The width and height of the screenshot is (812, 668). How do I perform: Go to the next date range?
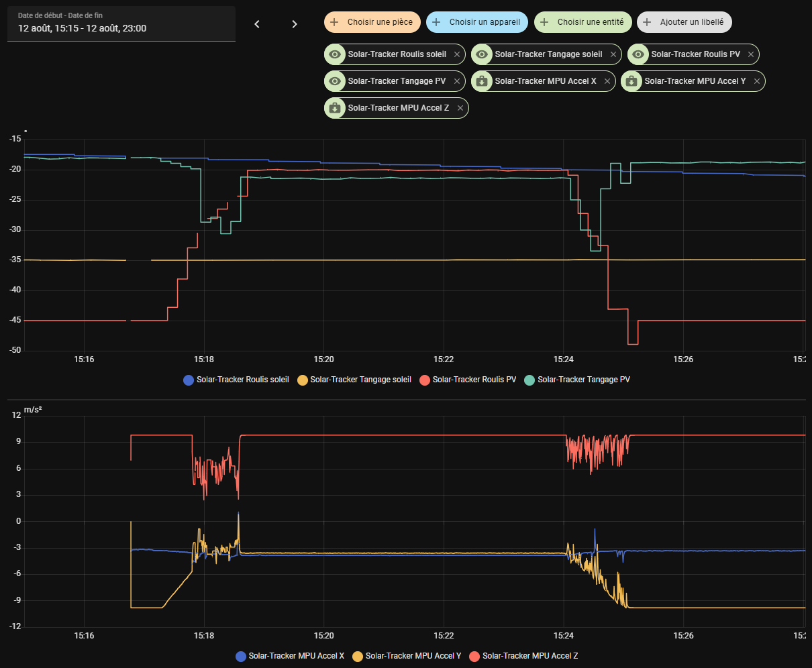click(294, 24)
